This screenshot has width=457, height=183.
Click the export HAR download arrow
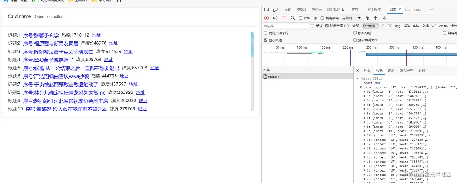(384, 18)
